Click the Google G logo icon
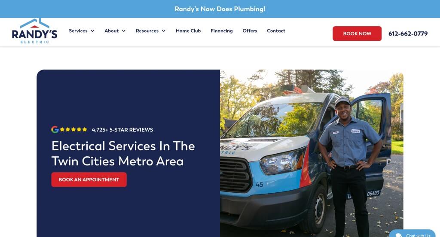Viewport: 440px width, 237px height. 55,129
